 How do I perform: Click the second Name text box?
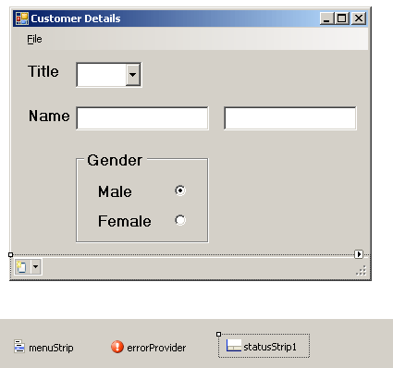(290, 118)
